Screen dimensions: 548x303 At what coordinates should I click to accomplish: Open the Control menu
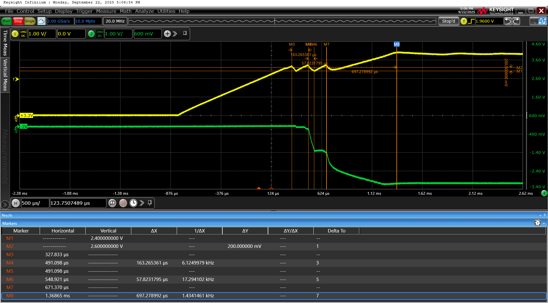[x=25, y=11]
